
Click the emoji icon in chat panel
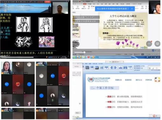(x=80, y=103)
